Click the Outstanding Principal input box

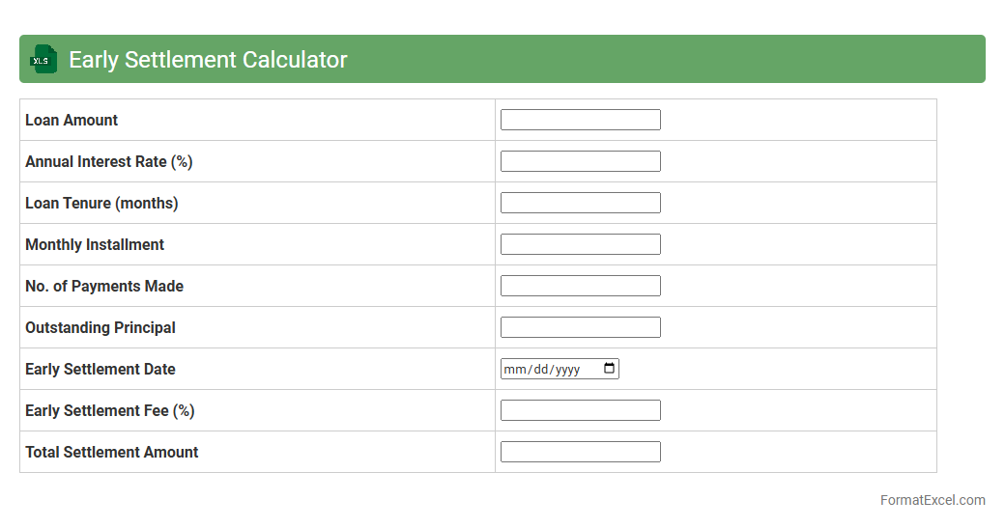click(x=580, y=327)
